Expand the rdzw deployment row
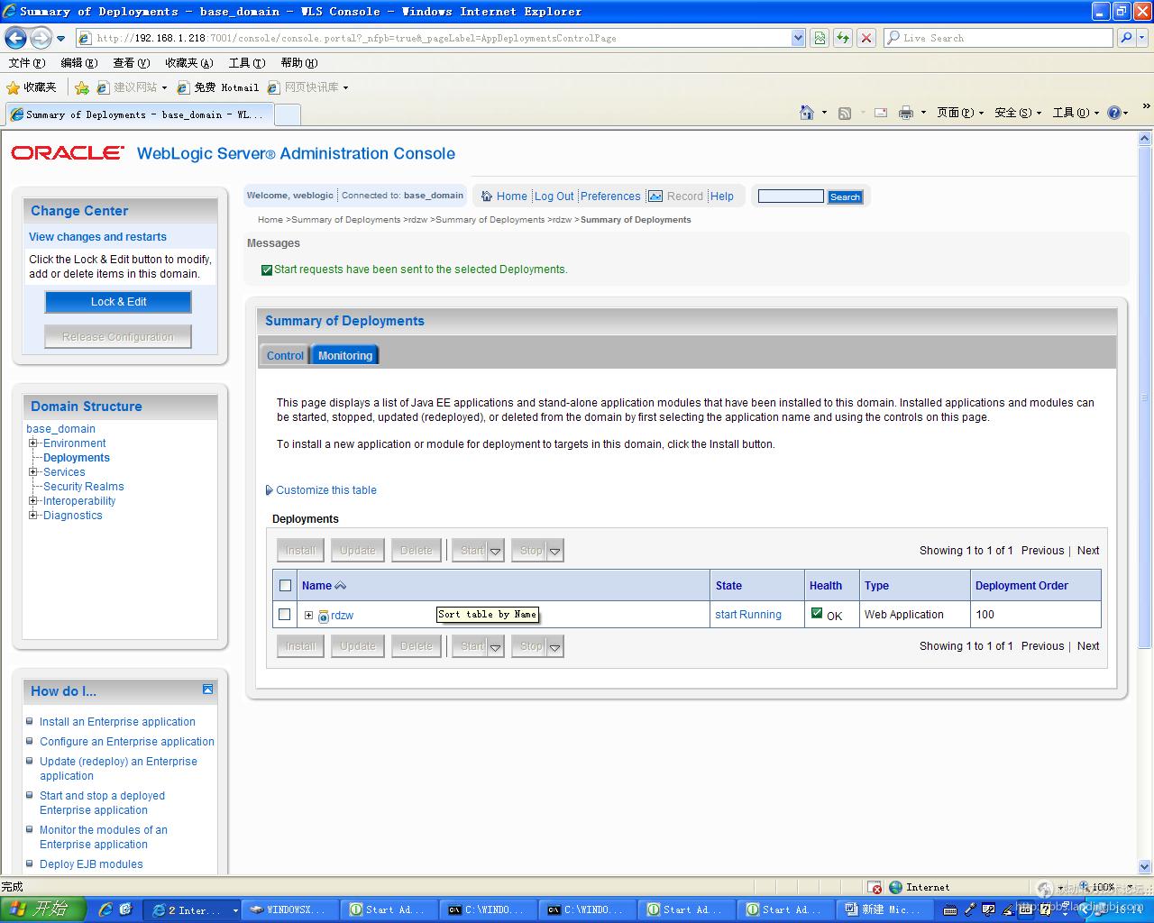 click(x=308, y=616)
